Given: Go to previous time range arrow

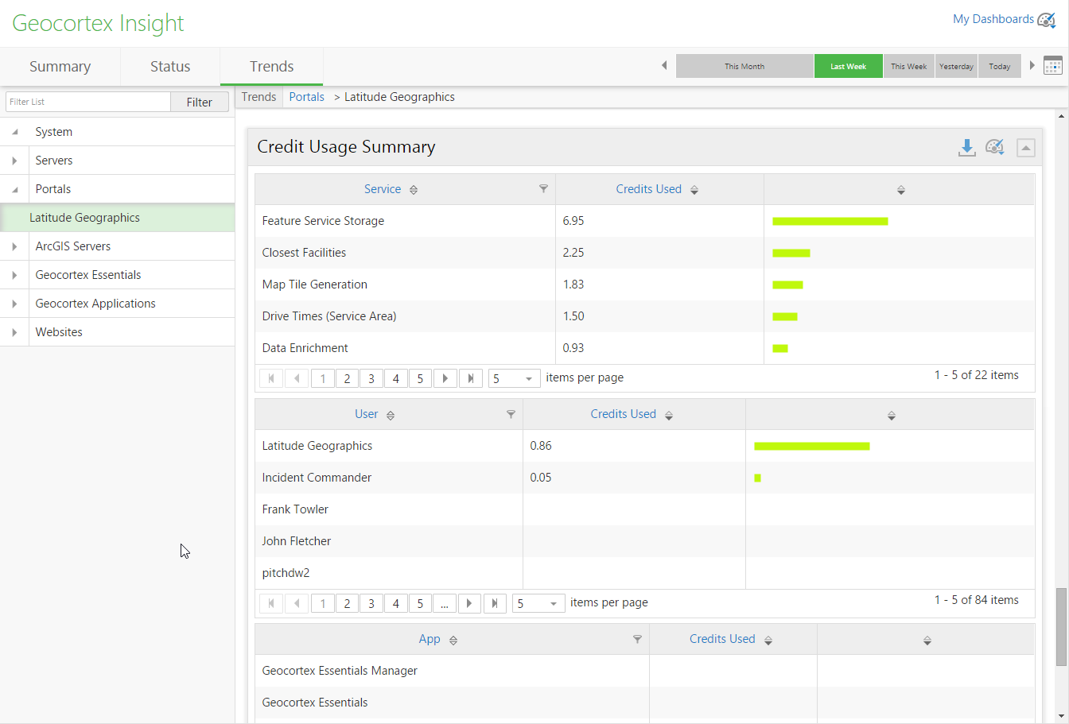Looking at the screenshot, I should coord(664,66).
